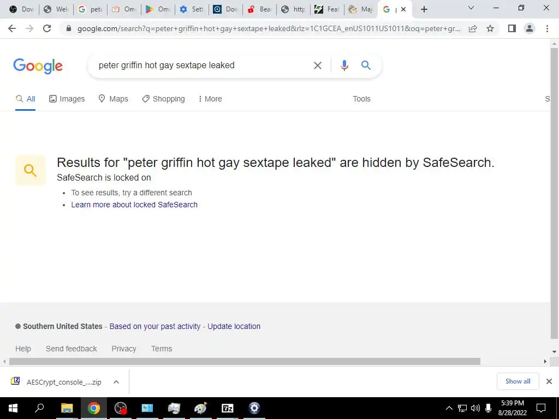The width and height of the screenshot is (559, 419).
Task: Show hidden system tray icons
Action: (x=449, y=408)
